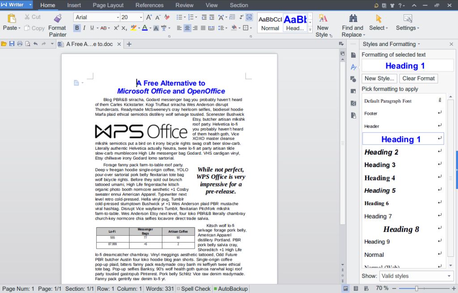
Task: Switch to the Insert ribbon tab
Action: tap(74, 5)
